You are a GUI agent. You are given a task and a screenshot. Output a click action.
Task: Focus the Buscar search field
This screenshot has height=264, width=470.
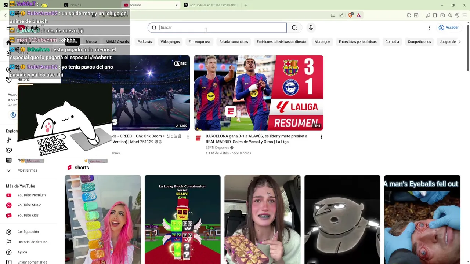(x=217, y=27)
